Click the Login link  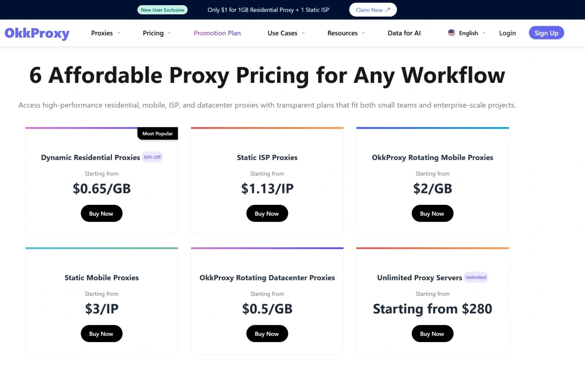tap(507, 33)
